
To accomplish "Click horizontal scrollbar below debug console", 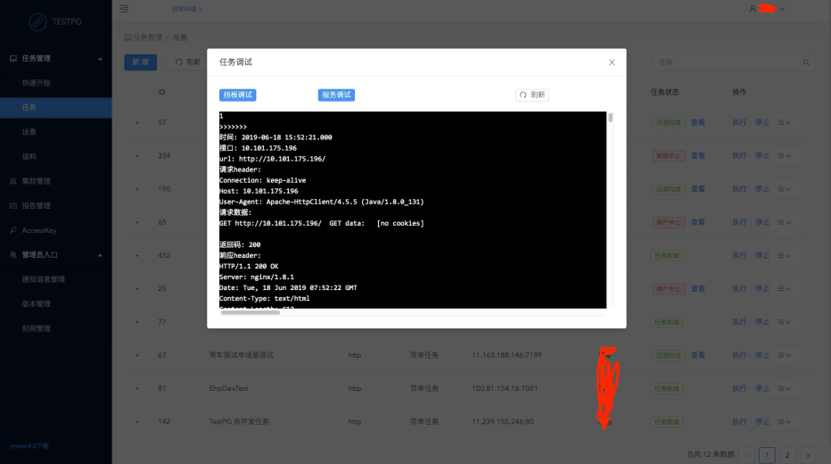I will (x=251, y=312).
